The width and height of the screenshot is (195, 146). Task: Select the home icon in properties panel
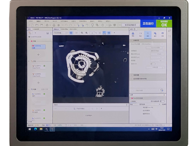click(133, 34)
